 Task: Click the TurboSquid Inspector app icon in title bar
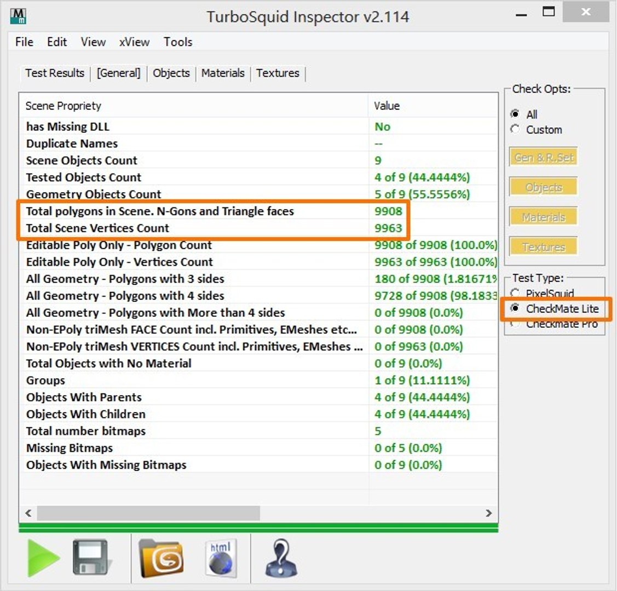click(18, 16)
